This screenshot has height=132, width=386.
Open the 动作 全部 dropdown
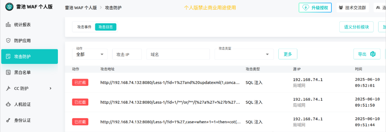click(x=90, y=54)
